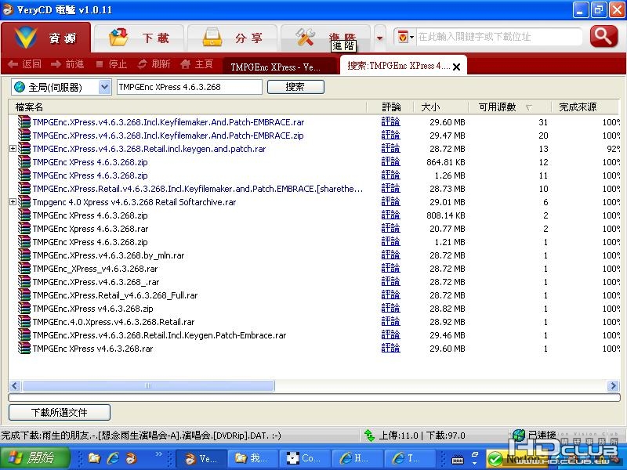Go forward with the 前進 button

pyautogui.click(x=67, y=64)
